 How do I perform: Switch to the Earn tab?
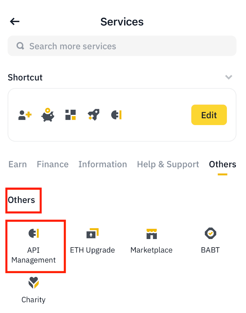click(x=17, y=164)
